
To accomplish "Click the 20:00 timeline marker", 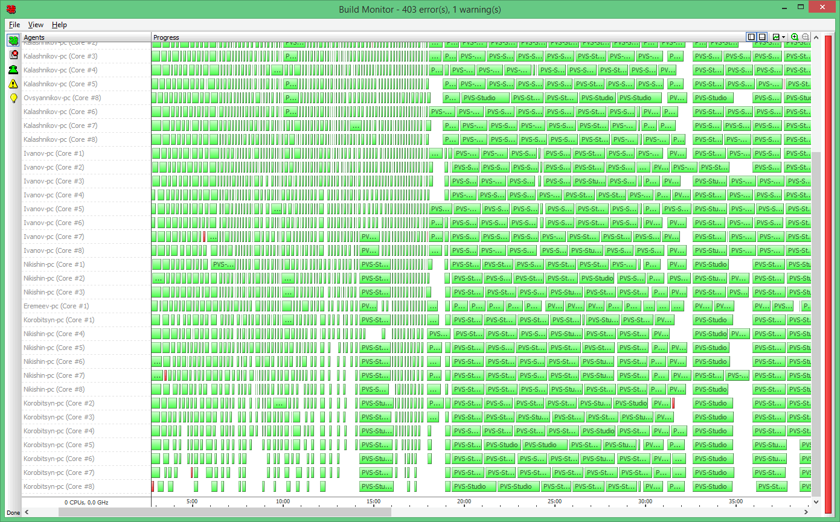I will [x=464, y=501].
